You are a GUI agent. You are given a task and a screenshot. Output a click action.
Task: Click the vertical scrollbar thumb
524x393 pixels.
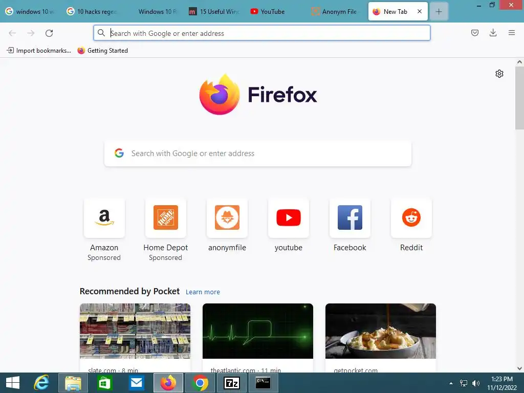519,98
